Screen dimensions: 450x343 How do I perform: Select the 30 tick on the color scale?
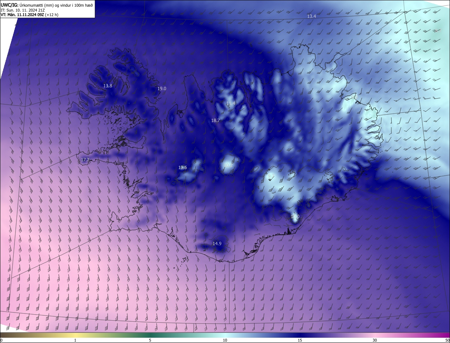click(375, 340)
